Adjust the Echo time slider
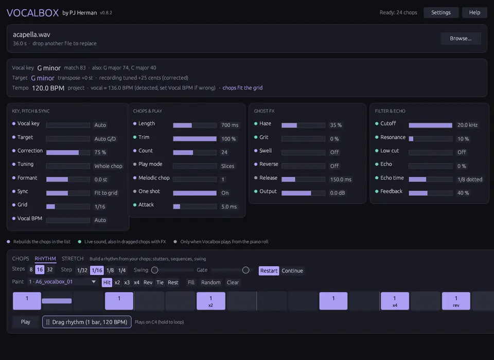Viewport: 494px width, 360px height. pos(431,179)
